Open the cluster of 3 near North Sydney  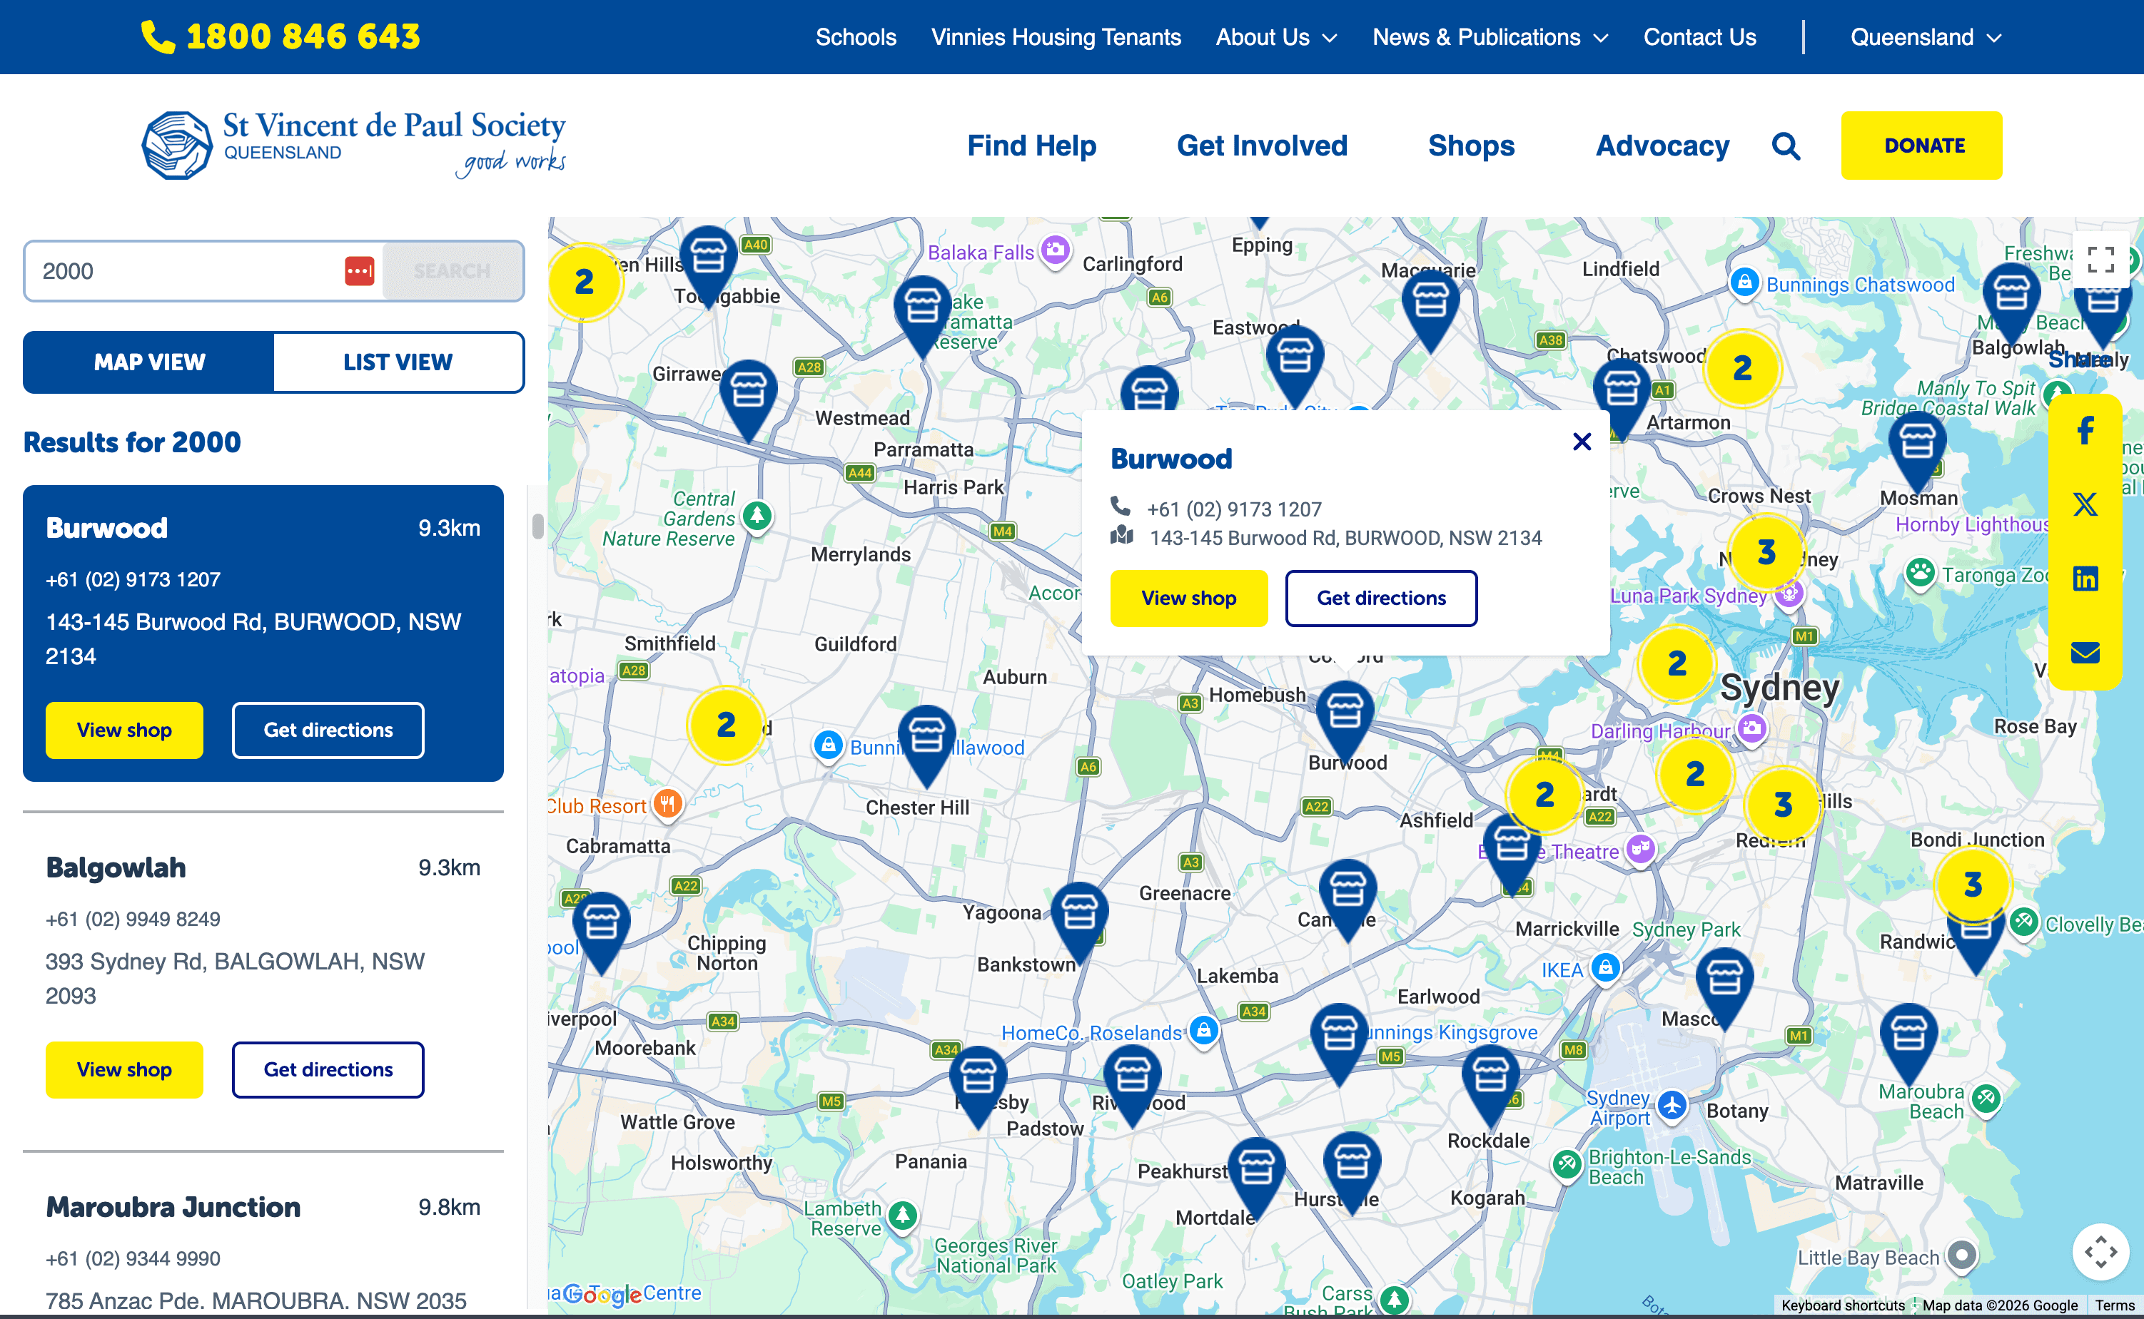[x=1766, y=552]
